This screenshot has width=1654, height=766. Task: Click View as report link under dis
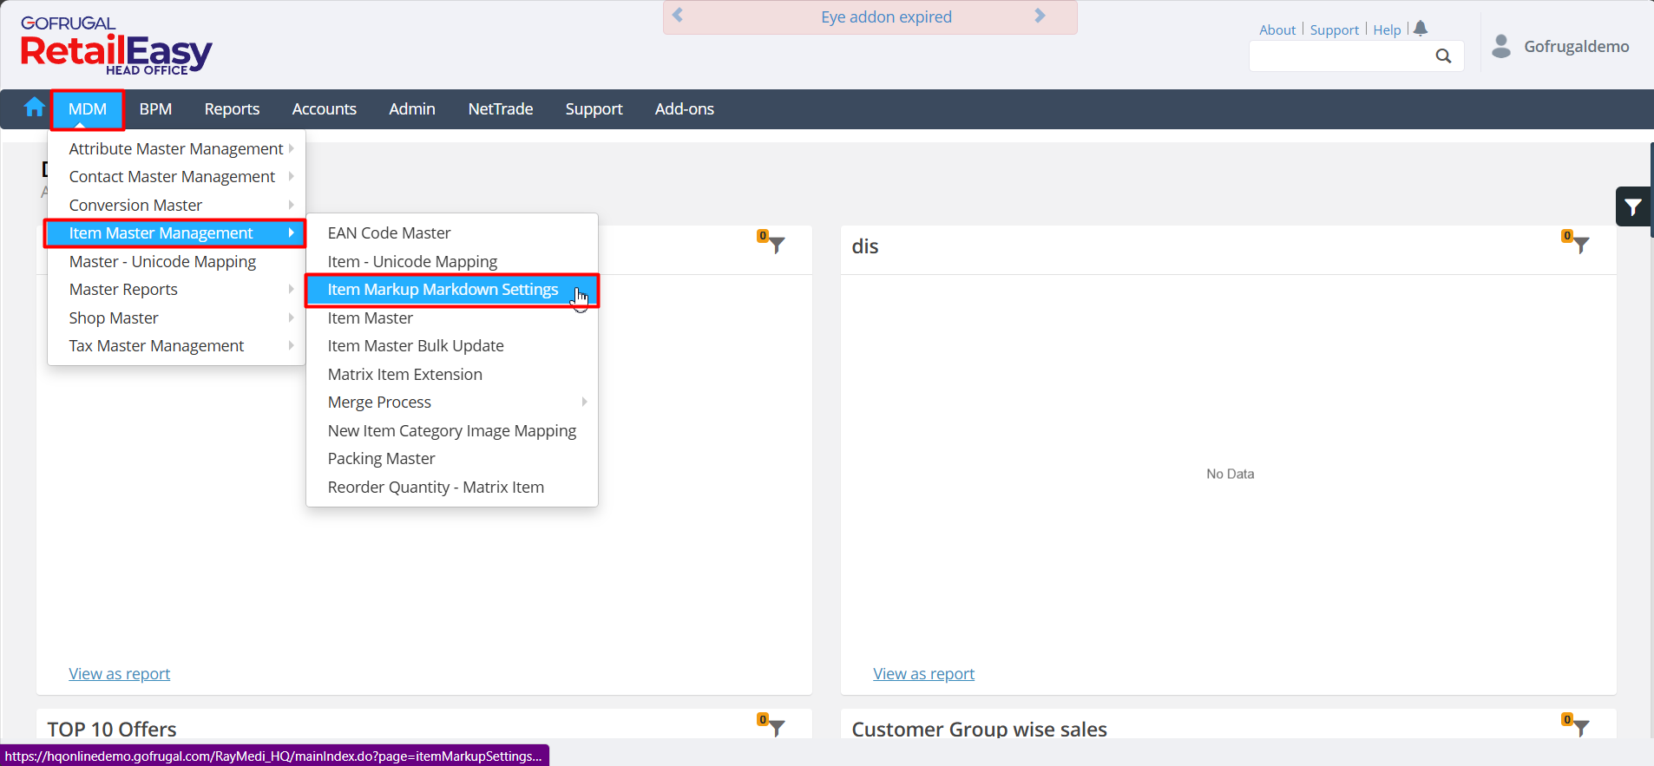tap(923, 674)
